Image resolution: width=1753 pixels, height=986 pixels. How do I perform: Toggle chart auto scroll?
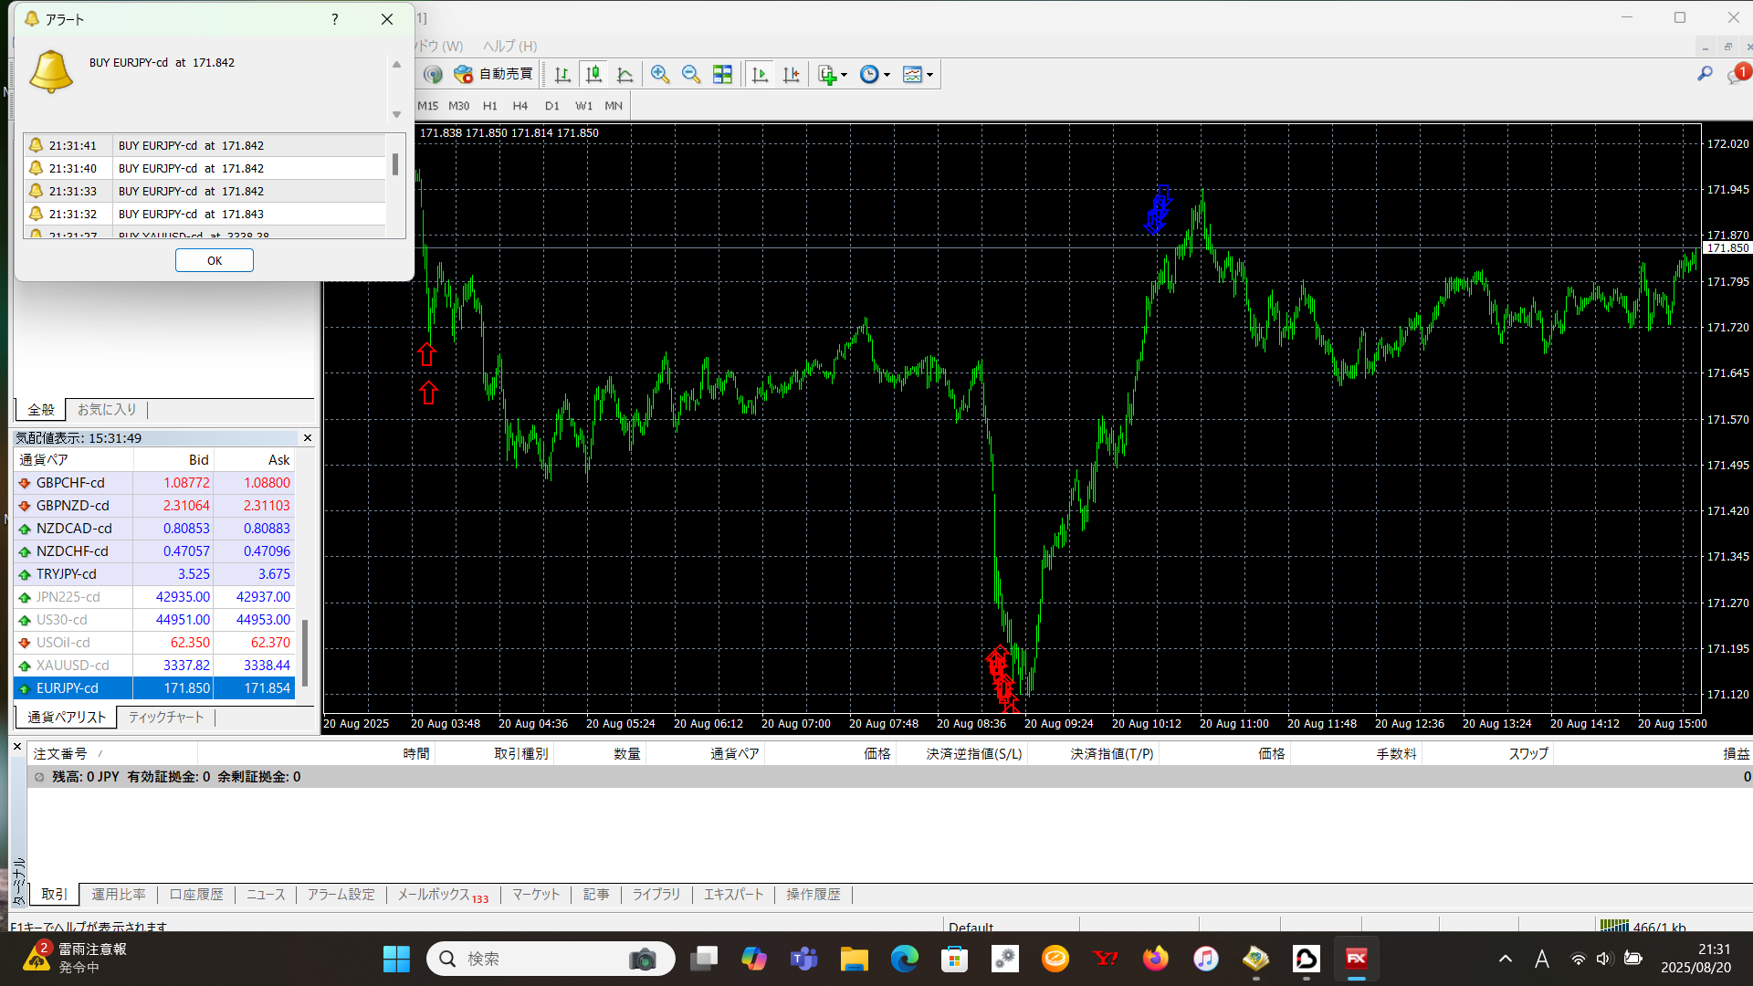(x=760, y=75)
